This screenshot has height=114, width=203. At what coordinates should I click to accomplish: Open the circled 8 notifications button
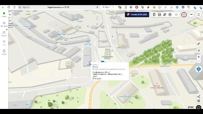[x=184, y=15]
